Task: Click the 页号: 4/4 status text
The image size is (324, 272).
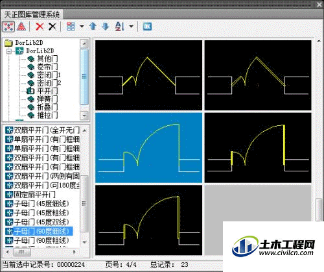Action: (x=121, y=264)
